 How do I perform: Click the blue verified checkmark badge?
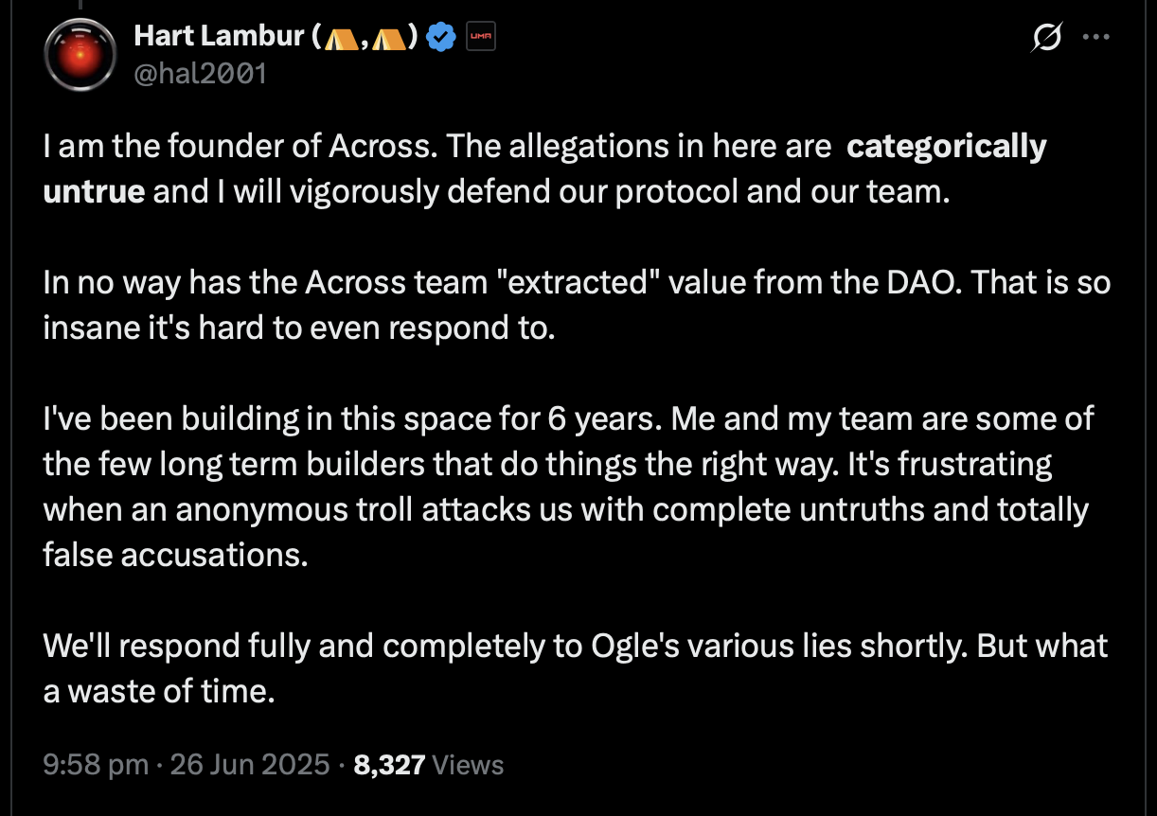point(439,37)
